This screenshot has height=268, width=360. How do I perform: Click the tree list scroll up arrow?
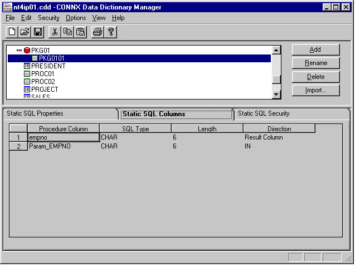coord(276,50)
